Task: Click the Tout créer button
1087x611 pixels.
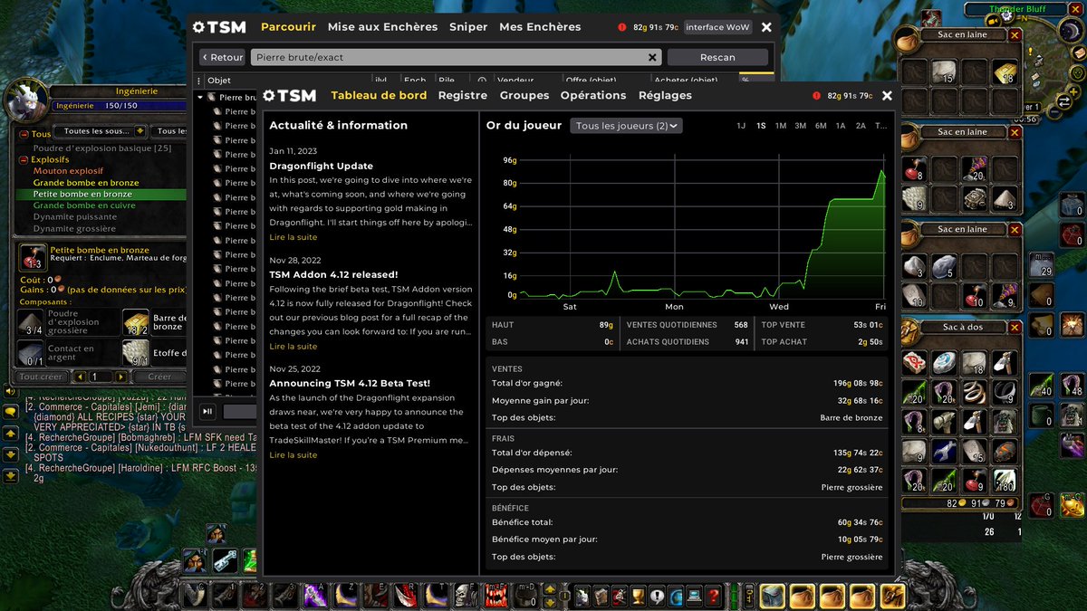Action: (41, 377)
